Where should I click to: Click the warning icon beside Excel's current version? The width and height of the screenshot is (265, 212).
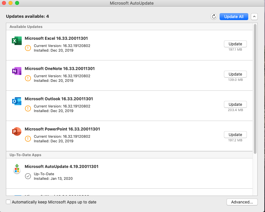pyautogui.click(x=28, y=48)
